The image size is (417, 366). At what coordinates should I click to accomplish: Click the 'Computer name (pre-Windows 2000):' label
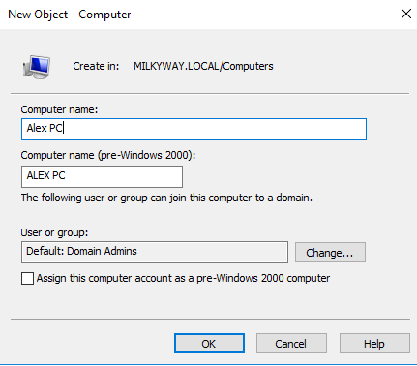(108, 155)
